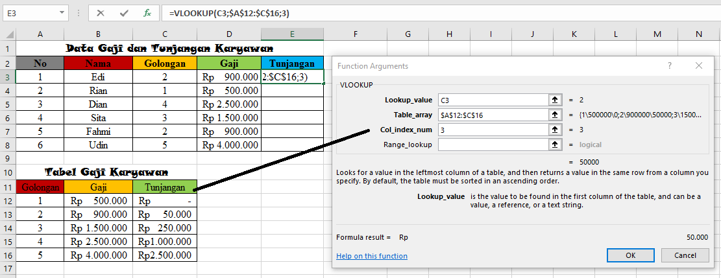
Task: Focus the Col_index_num field
Action: click(x=493, y=130)
